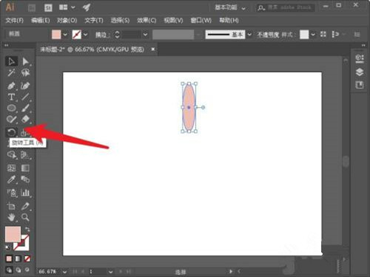
Task: Select the Direct Selection tool
Action: coord(25,61)
